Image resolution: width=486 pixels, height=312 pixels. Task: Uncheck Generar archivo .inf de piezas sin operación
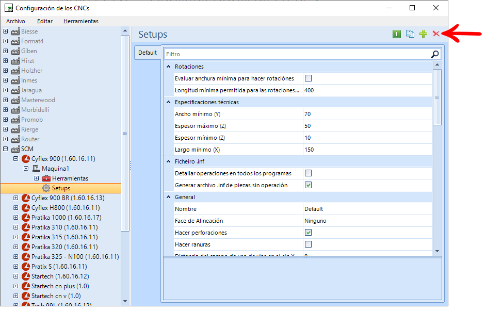308,185
